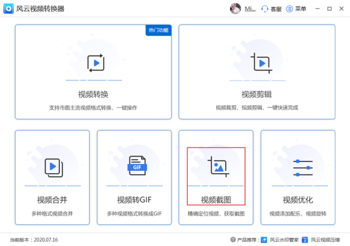
Task: Open 视频转GIF via its title
Action: click(134, 200)
